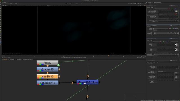Select the Saturation17 node

click(48, 83)
